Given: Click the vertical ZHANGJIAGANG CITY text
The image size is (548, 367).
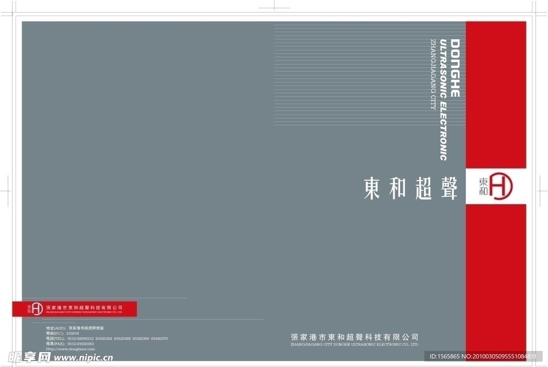Looking at the screenshot, I should [x=433, y=74].
